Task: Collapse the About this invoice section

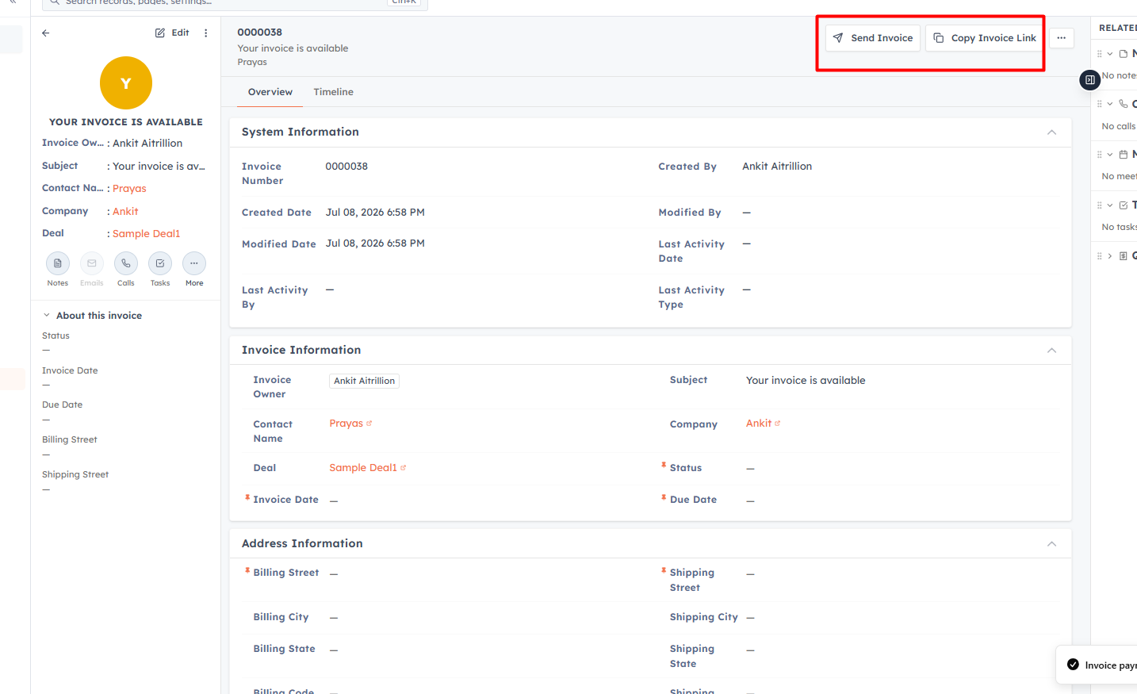Action: 47,316
